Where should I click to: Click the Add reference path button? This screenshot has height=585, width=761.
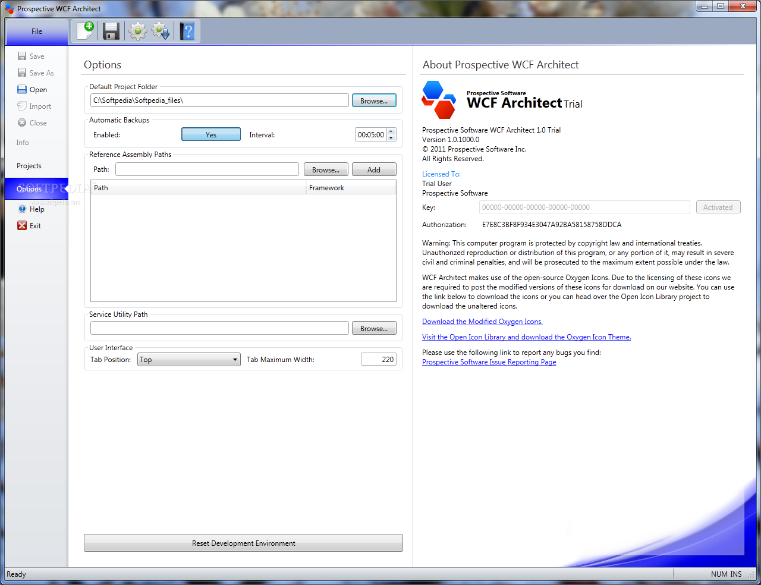tap(374, 169)
